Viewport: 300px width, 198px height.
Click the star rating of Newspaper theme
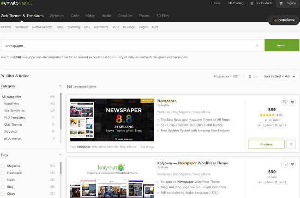tap(267, 115)
